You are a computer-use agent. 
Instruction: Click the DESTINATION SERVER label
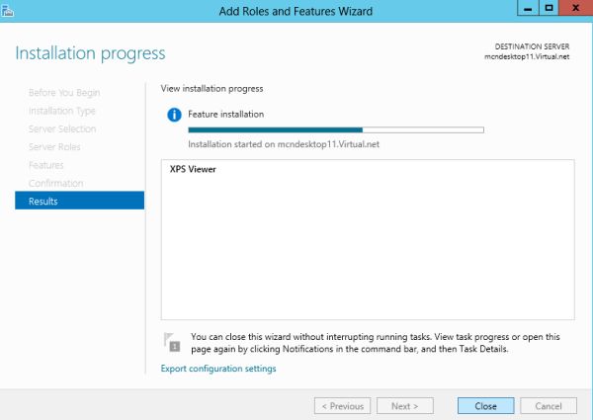pyautogui.click(x=532, y=46)
